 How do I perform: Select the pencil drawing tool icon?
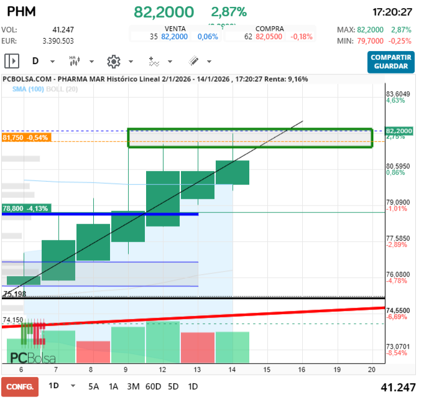[x=193, y=61]
